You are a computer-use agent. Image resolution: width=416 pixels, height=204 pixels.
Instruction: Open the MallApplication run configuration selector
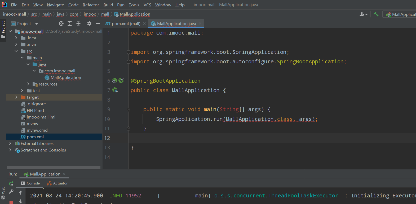pos(401,14)
